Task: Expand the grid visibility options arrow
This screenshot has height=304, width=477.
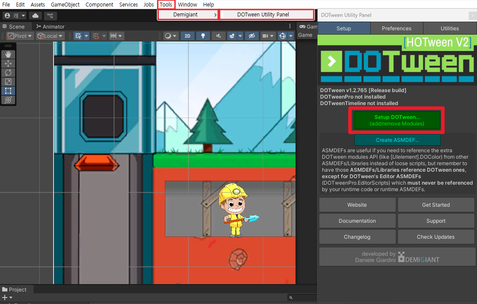Action: click(86, 36)
